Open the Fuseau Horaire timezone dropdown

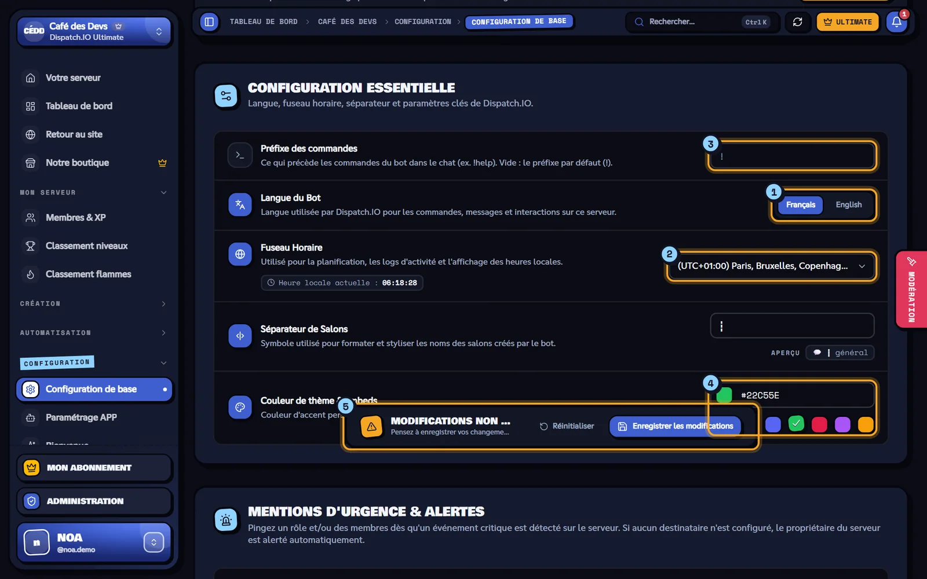[772, 266]
